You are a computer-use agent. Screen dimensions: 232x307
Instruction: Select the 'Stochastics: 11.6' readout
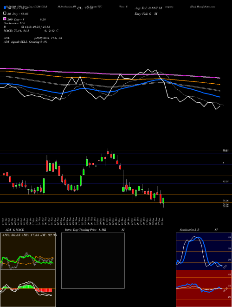(14, 23)
